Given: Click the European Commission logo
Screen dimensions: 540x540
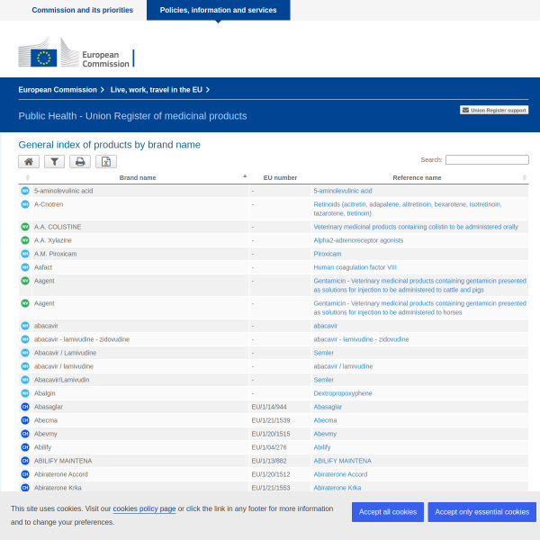Looking at the screenshot, I should click(76, 53).
